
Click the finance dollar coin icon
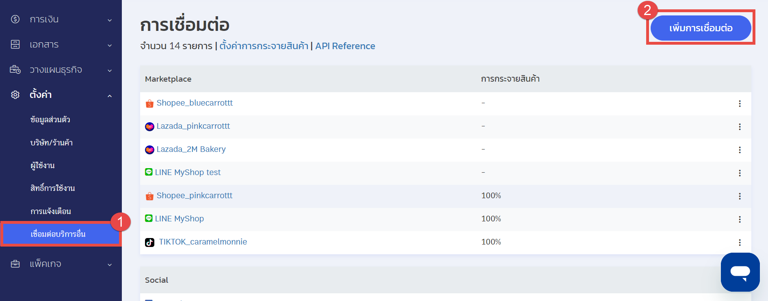pyautogui.click(x=15, y=19)
